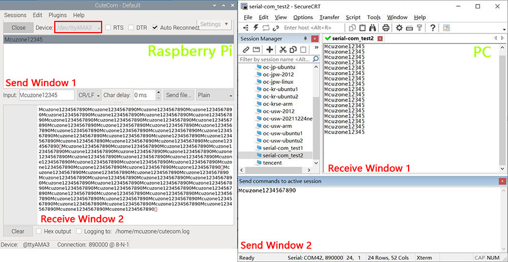
Task: Open the CR/LF line-ending dropdown
Action: (x=89, y=95)
